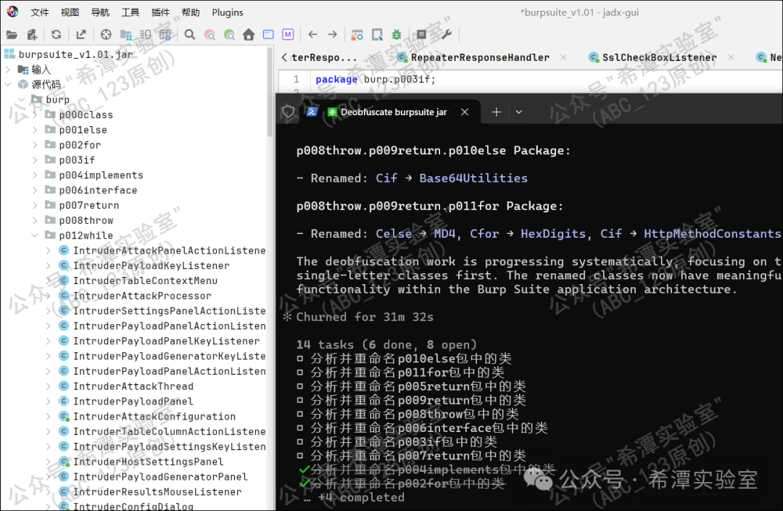The height and width of the screenshot is (511, 783).
Task: Switch to RepeaterResponseHandler tab
Action: 473,57
